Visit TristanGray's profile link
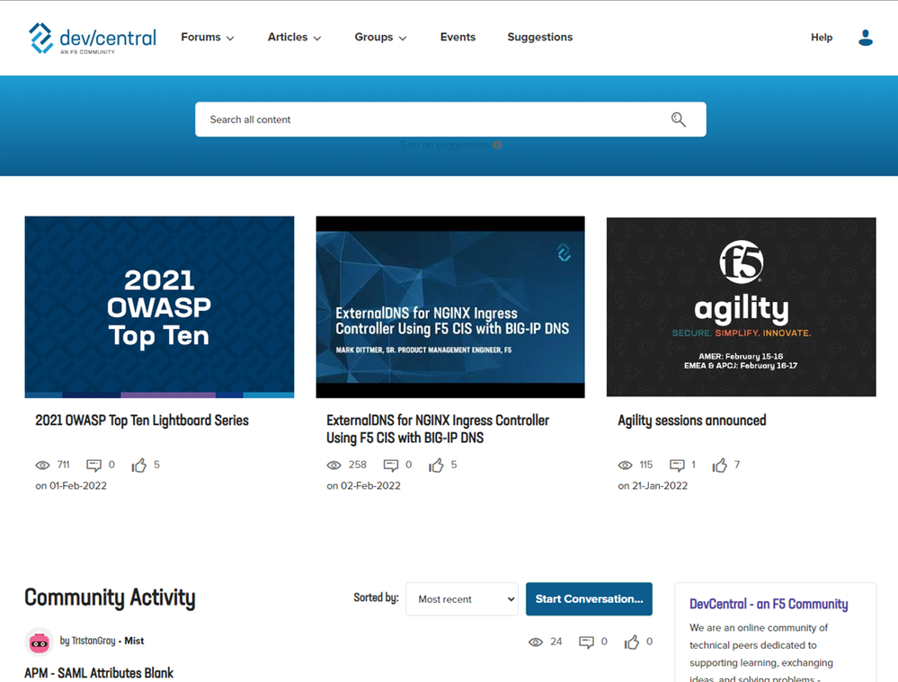The image size is (898, 682). tap(93, 641)
